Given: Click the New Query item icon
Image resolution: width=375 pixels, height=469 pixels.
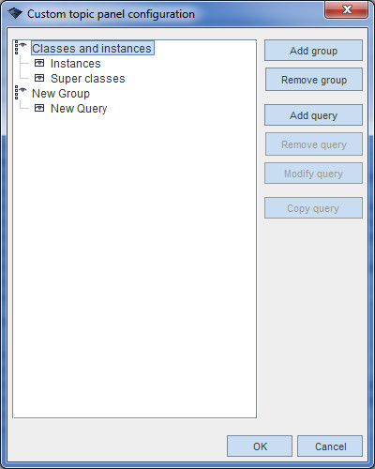Looking at the screenshot, I should (x=39, y=108).
